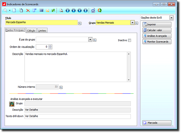181x133 pixels.
Task: Open the table list view icon
Action: pos(41,11)
